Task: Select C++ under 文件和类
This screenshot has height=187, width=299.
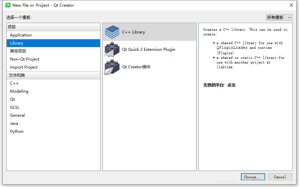Action: coord(53,83)
